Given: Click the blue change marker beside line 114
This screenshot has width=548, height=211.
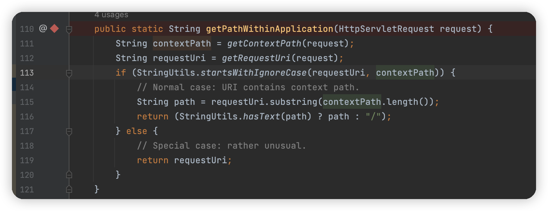Looking at the screenshot, I should click(x=14, y=84).
